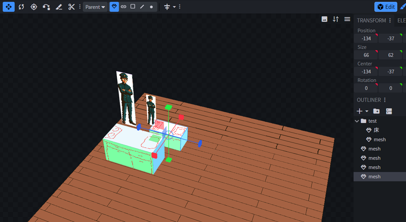
Task: Select the Pivot tool
Action: click(x=34, y=7)
